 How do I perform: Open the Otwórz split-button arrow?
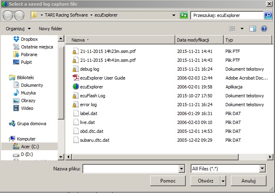(223, 181)
